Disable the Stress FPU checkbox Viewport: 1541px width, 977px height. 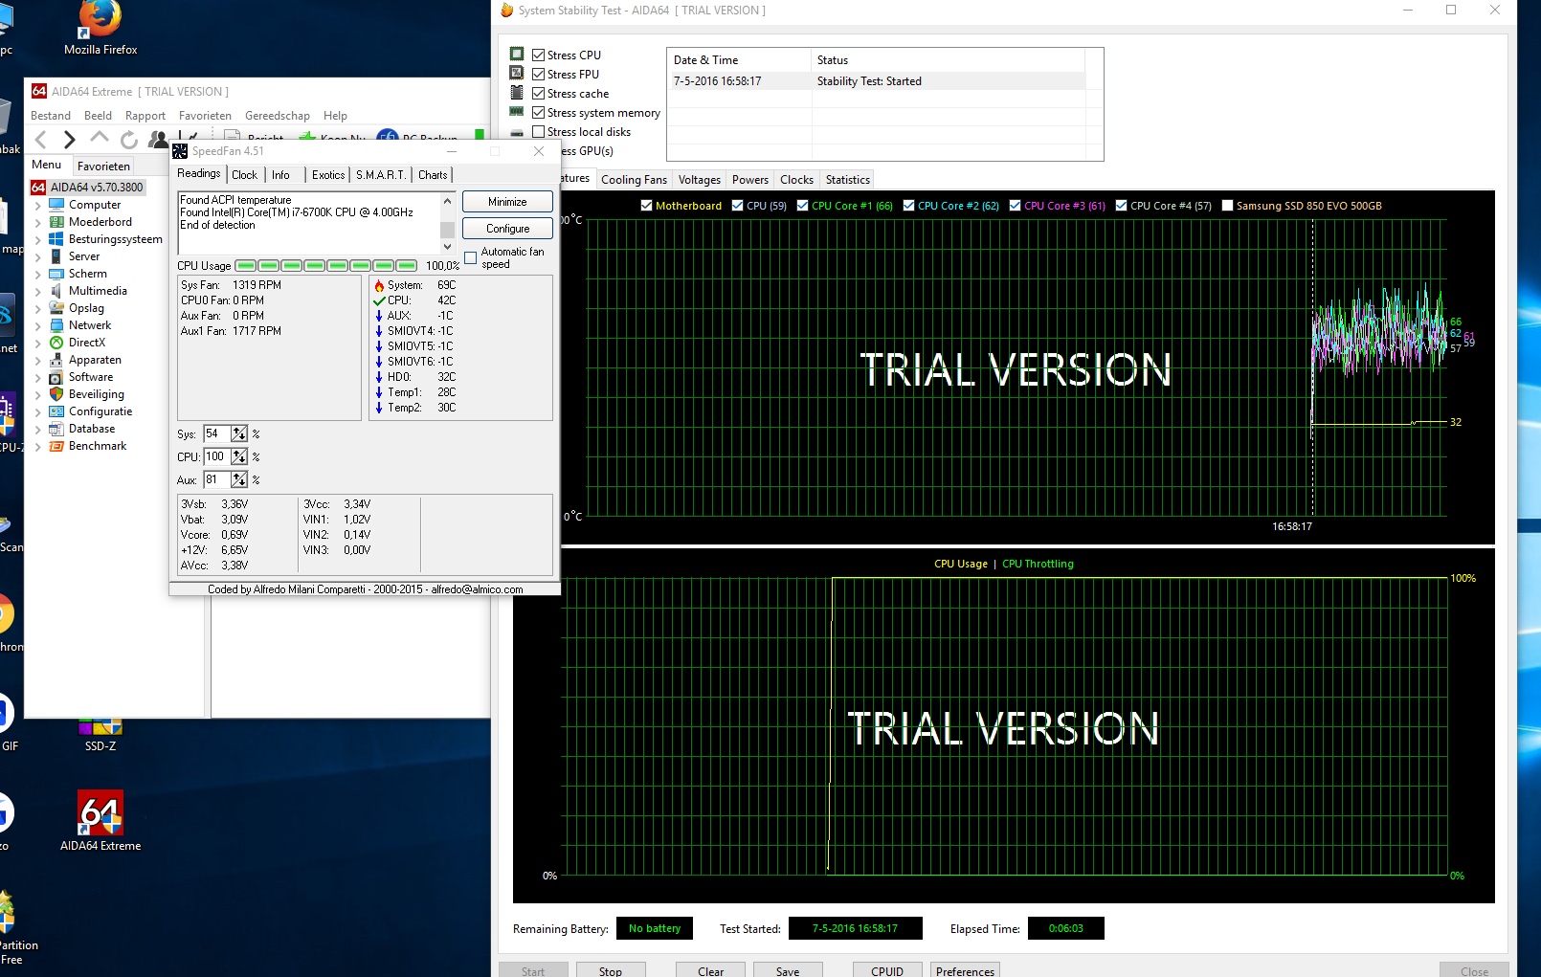point(539,75)
